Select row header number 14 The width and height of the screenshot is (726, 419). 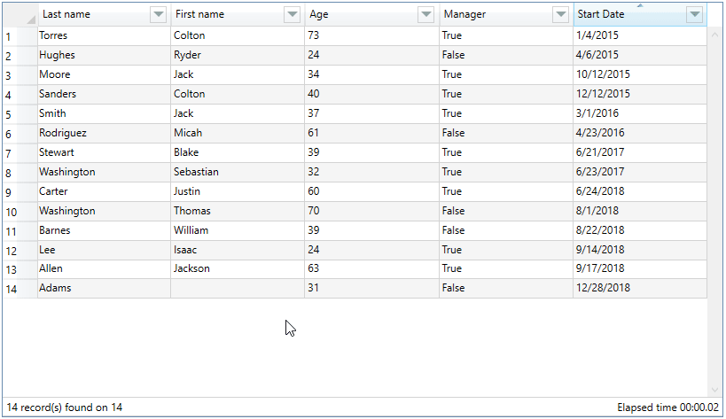20,289
